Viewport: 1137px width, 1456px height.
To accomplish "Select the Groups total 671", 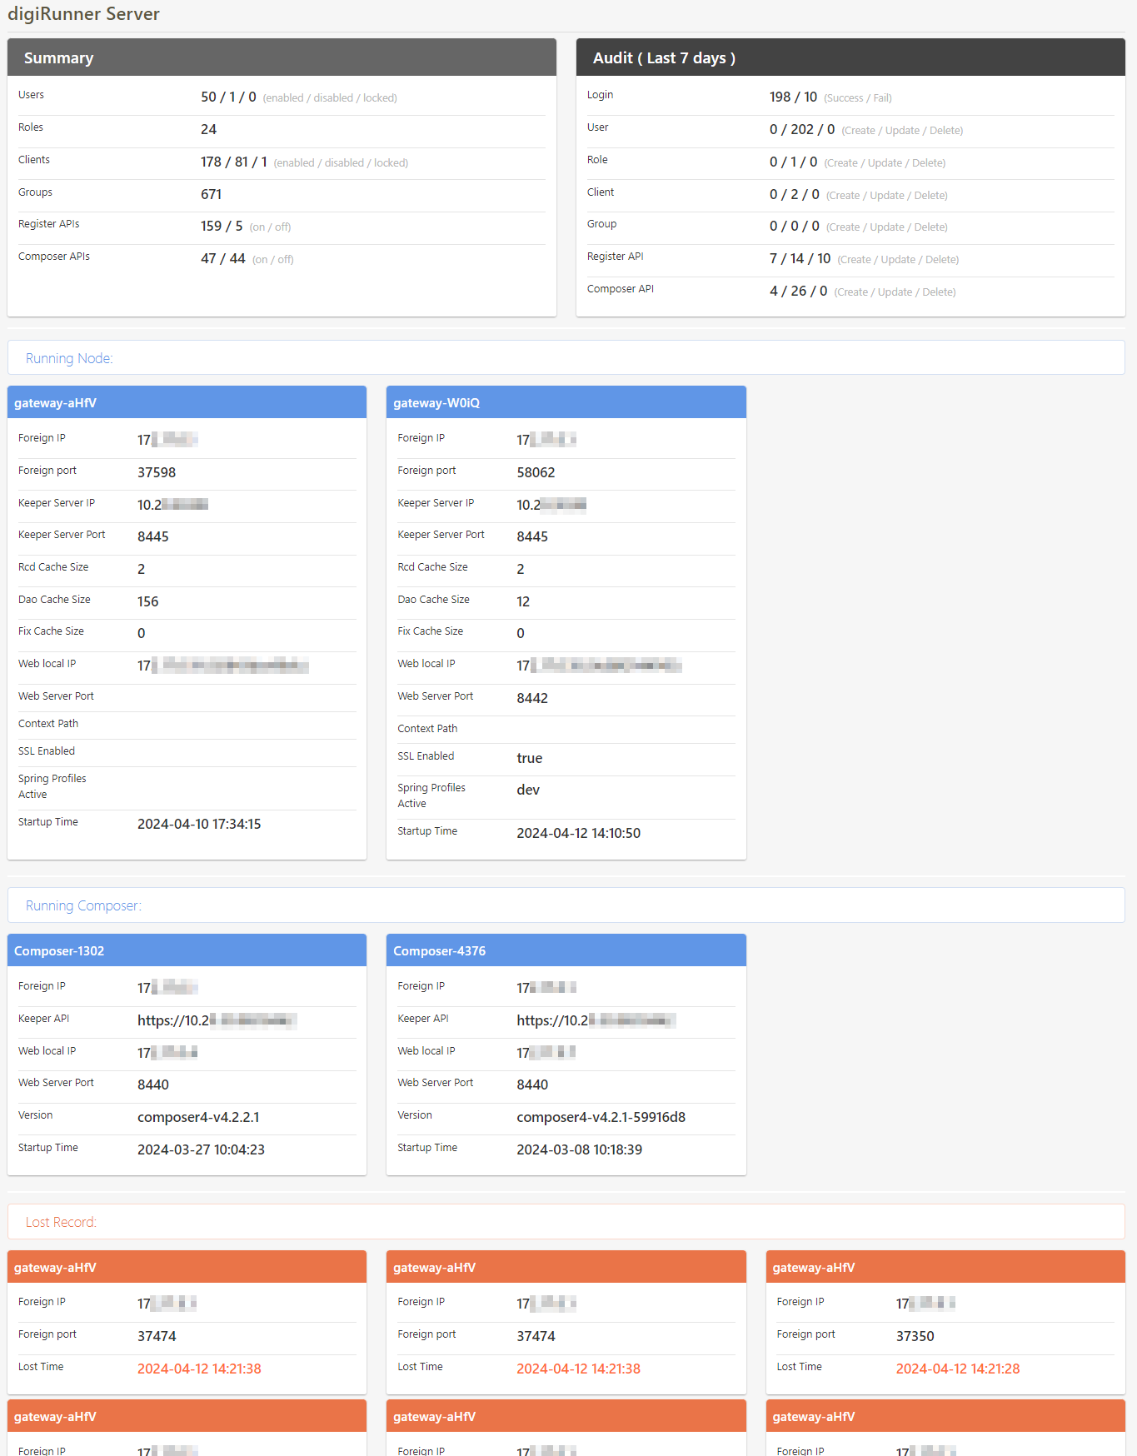I will click(x=211, y=194).
